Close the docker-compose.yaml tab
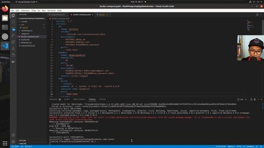The height and width of the screenshot is (148, 264). point(92,15)
